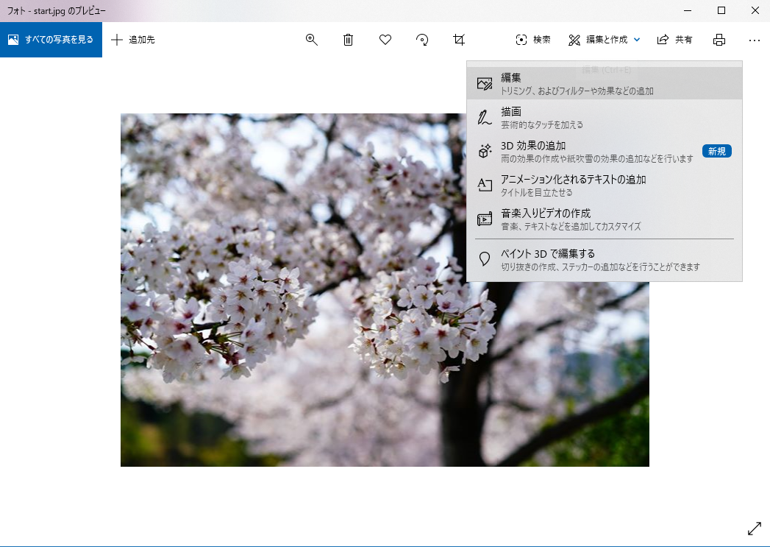The width and height of the screenshot is (770, 547).
Task: Click the cherry blossom photo
Action: [x=385, y=290]
